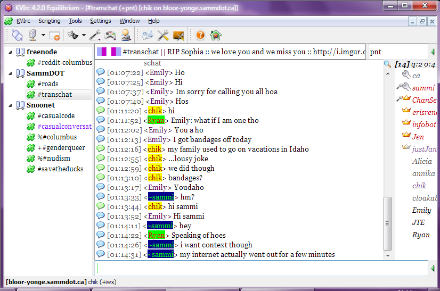Click the message input field
The width and height of the screenshot is (440, 291).
point(261,268)
